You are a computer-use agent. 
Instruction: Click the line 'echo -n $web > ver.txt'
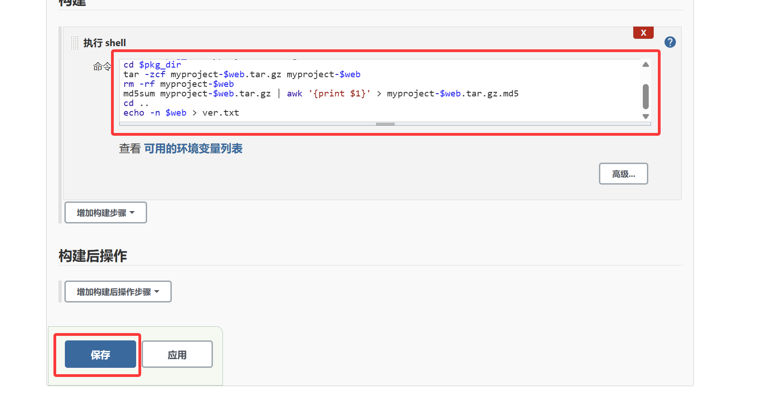pos(181,113)
